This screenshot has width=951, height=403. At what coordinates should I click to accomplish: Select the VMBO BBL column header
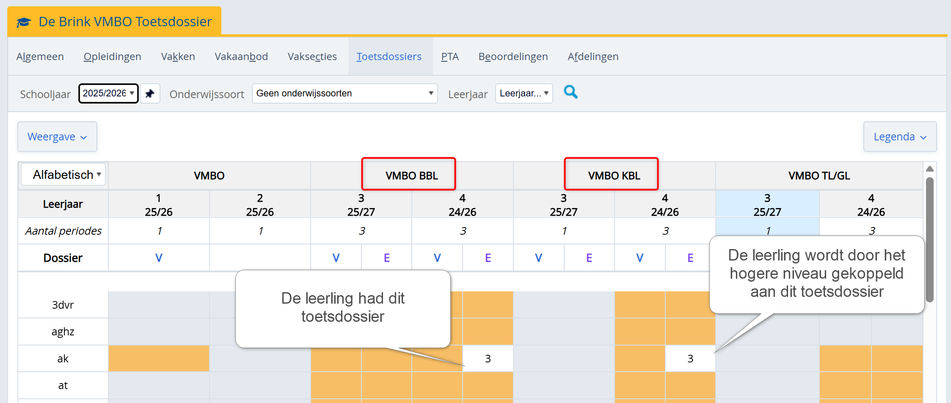tap(411, 175)
